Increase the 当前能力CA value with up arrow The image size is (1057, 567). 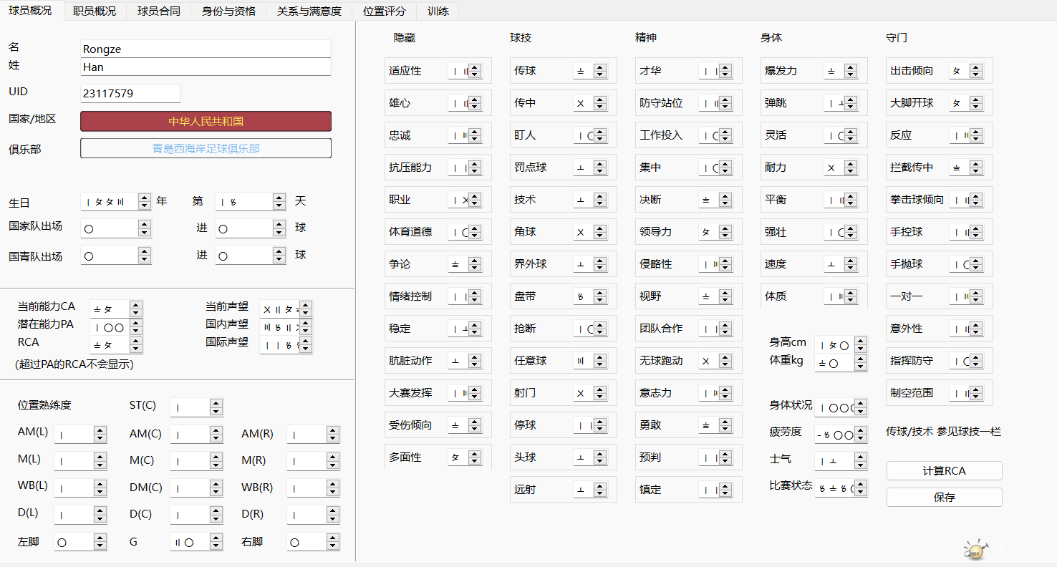click(136, 306)
